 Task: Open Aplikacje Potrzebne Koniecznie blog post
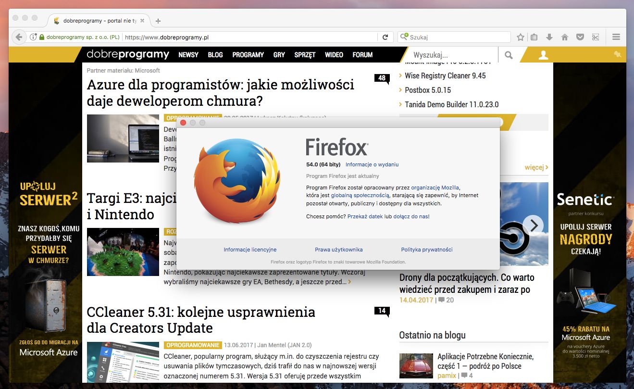coord(485,361)
